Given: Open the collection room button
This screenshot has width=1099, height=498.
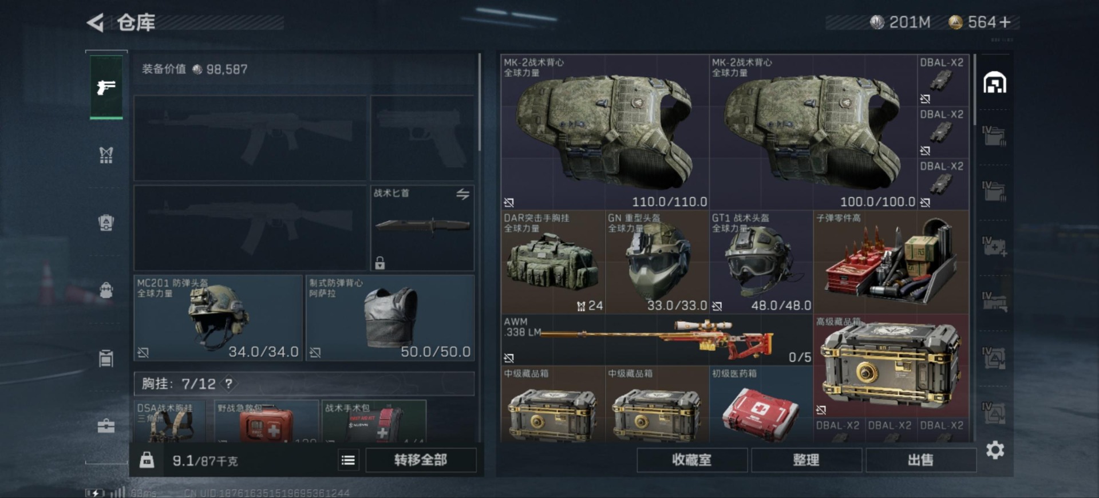Looking at the screenshot, I should [692, 460].
